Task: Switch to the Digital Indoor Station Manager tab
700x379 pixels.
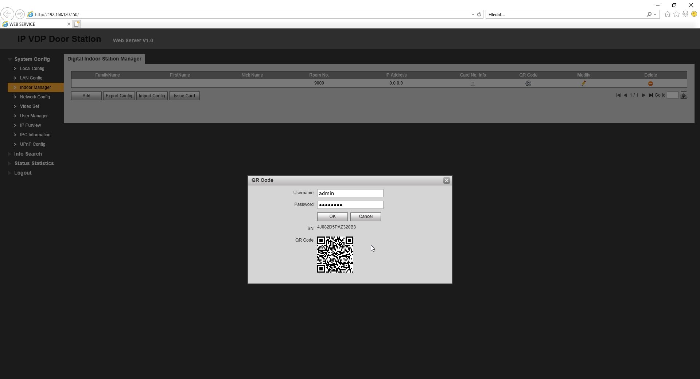Action: (x=104, y=59)
